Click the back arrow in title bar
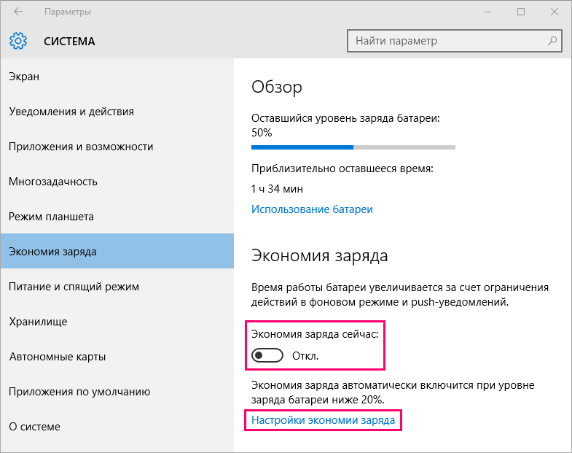Viewport: 572px width, 453px height. tap(18, 12)
